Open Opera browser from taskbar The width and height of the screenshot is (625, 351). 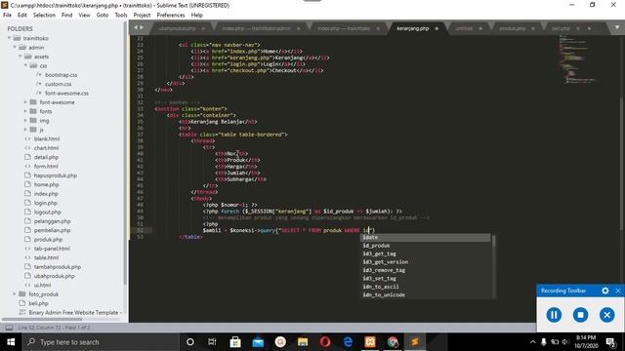pos(325,342)
